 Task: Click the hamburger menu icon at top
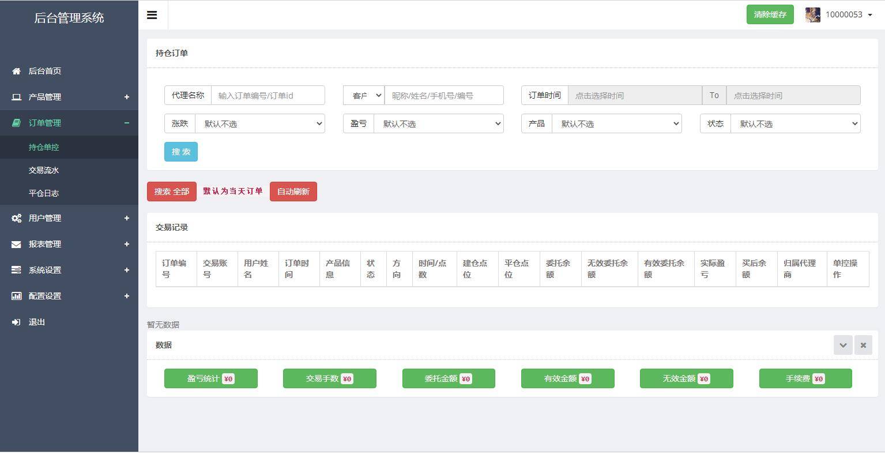tap(152, 14)
